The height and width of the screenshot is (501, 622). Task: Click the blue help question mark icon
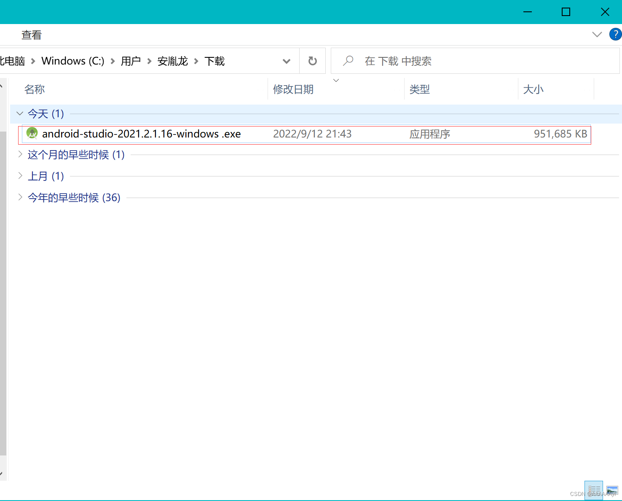[615, 34]
